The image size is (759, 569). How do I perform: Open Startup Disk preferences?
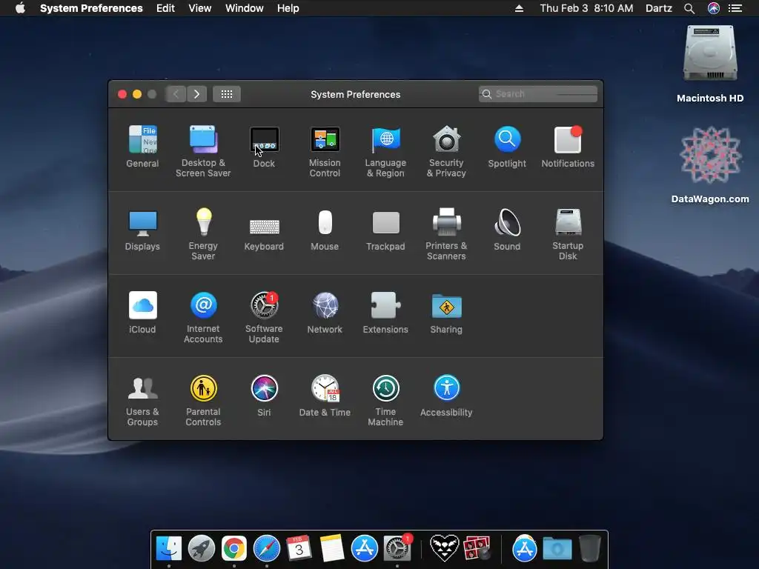pos(568,234)
